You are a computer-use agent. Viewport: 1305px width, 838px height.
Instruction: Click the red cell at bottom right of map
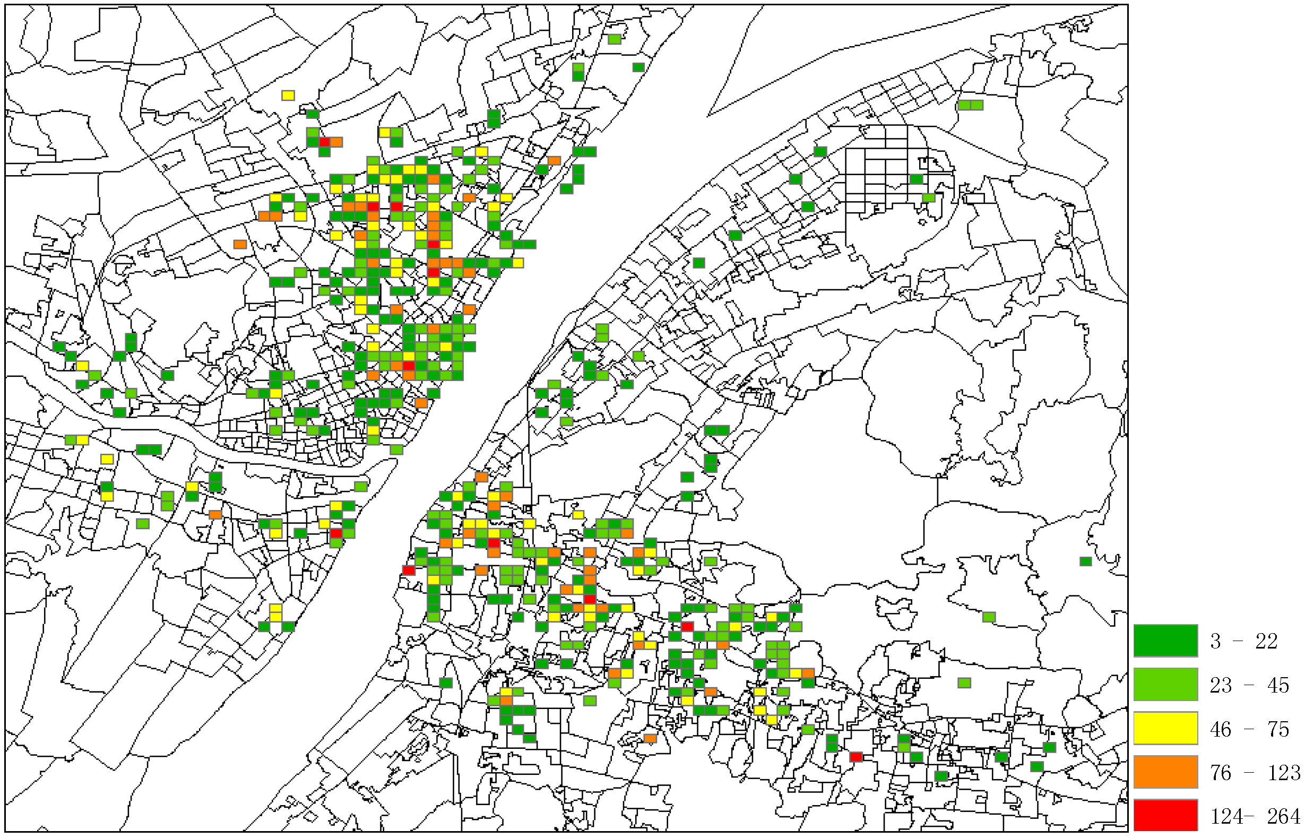pos(855,757)
